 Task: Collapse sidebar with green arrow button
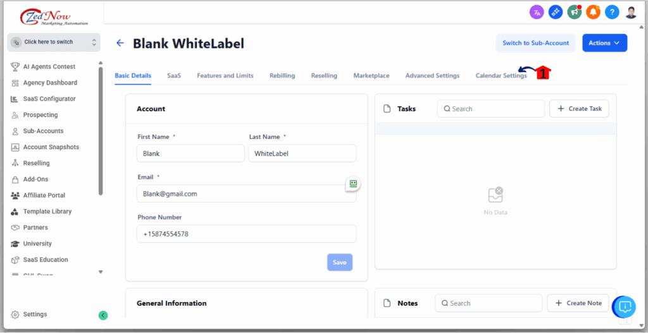(x=103, y=315)
